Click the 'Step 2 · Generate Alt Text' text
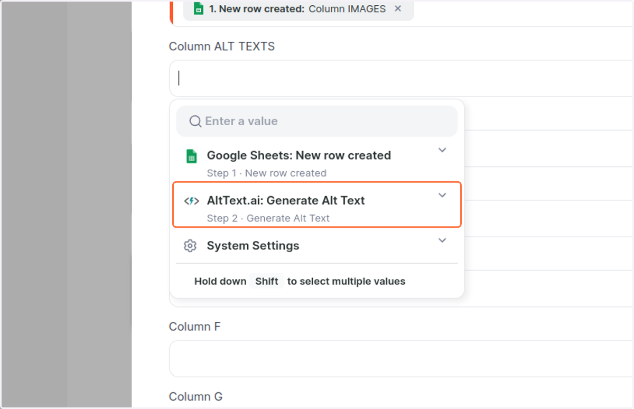Viewport: 634px width, 409px height. [268, 218]
